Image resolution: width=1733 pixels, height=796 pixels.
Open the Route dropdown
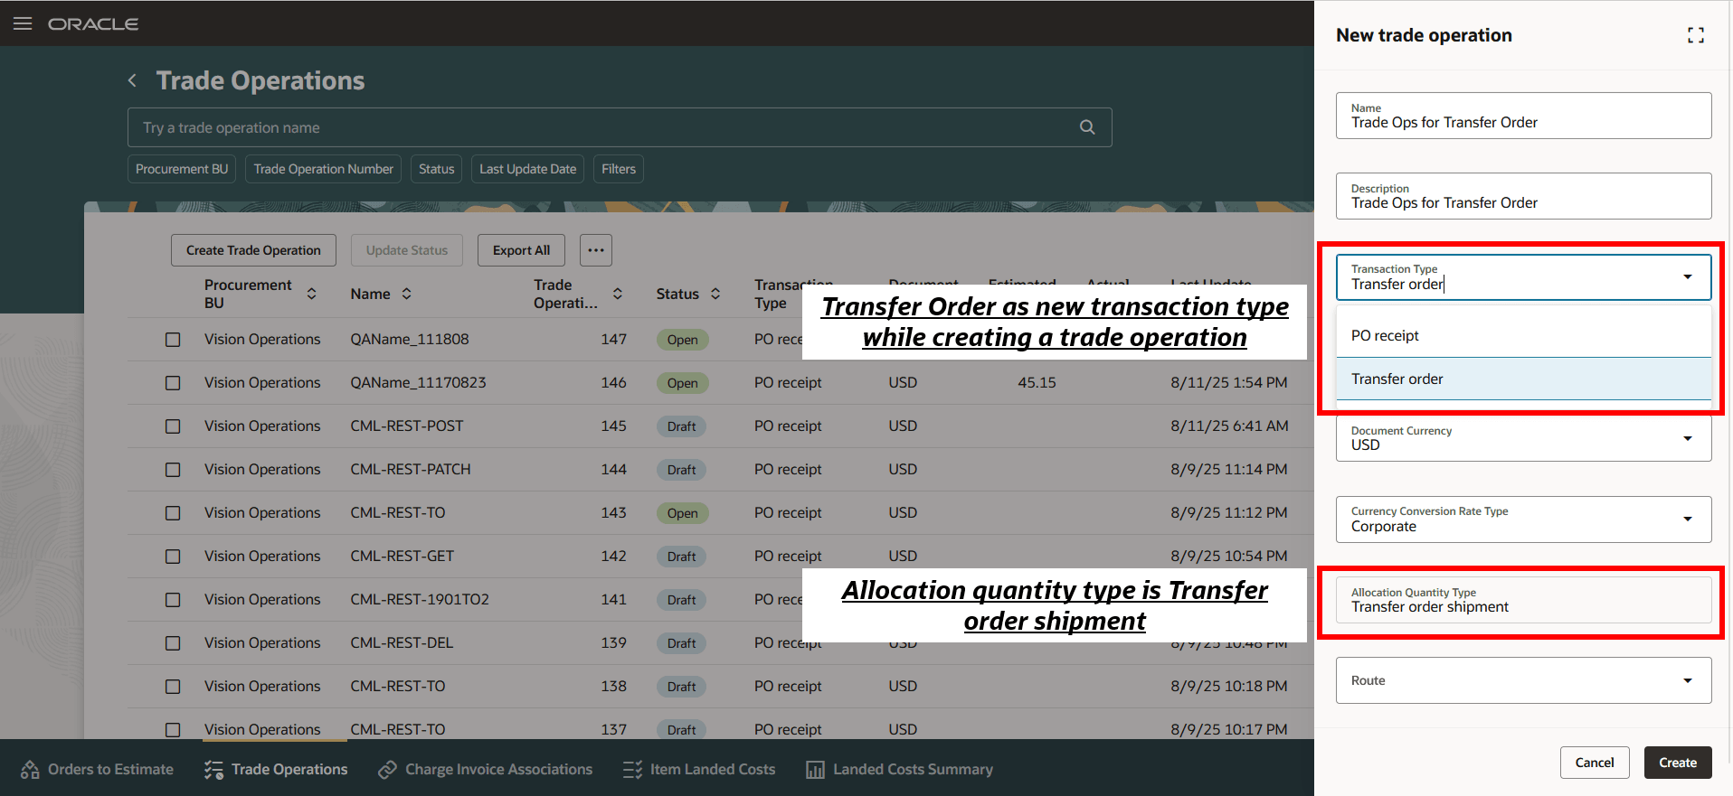[1688, 680]
